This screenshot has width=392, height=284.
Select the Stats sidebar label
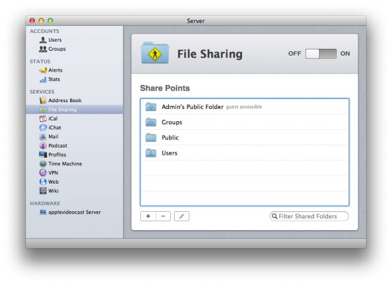54,80
